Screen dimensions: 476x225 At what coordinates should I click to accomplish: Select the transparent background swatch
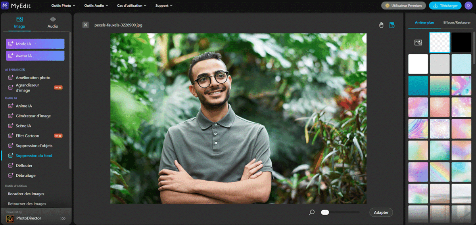(x=440, y=42)
